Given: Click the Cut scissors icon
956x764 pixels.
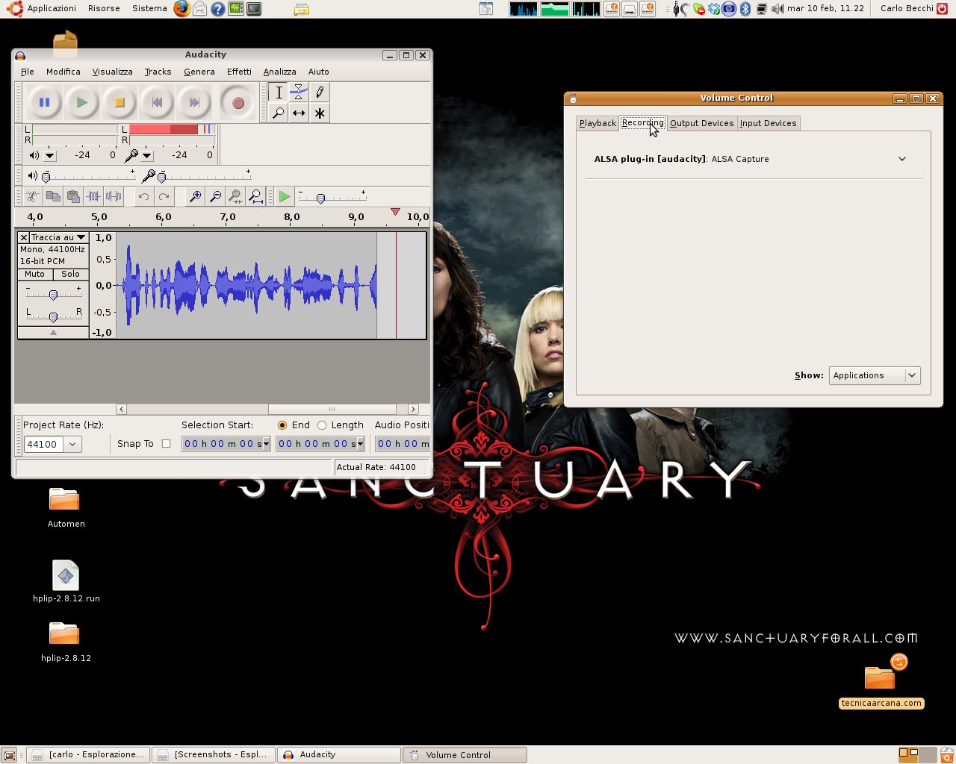Looking at the screenshot, I should click(x=32, y=197).
